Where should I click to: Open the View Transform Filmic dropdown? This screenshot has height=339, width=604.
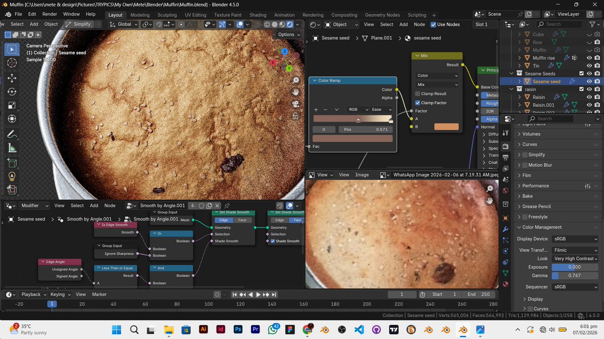(x=575, y=250)
